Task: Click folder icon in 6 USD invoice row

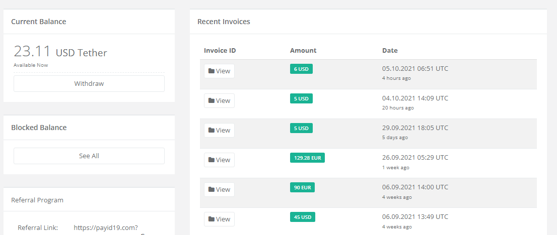Action: tap(212, 71)
